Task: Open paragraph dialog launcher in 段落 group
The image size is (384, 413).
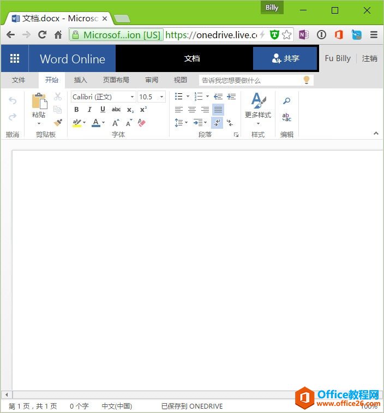Action: 236,135
